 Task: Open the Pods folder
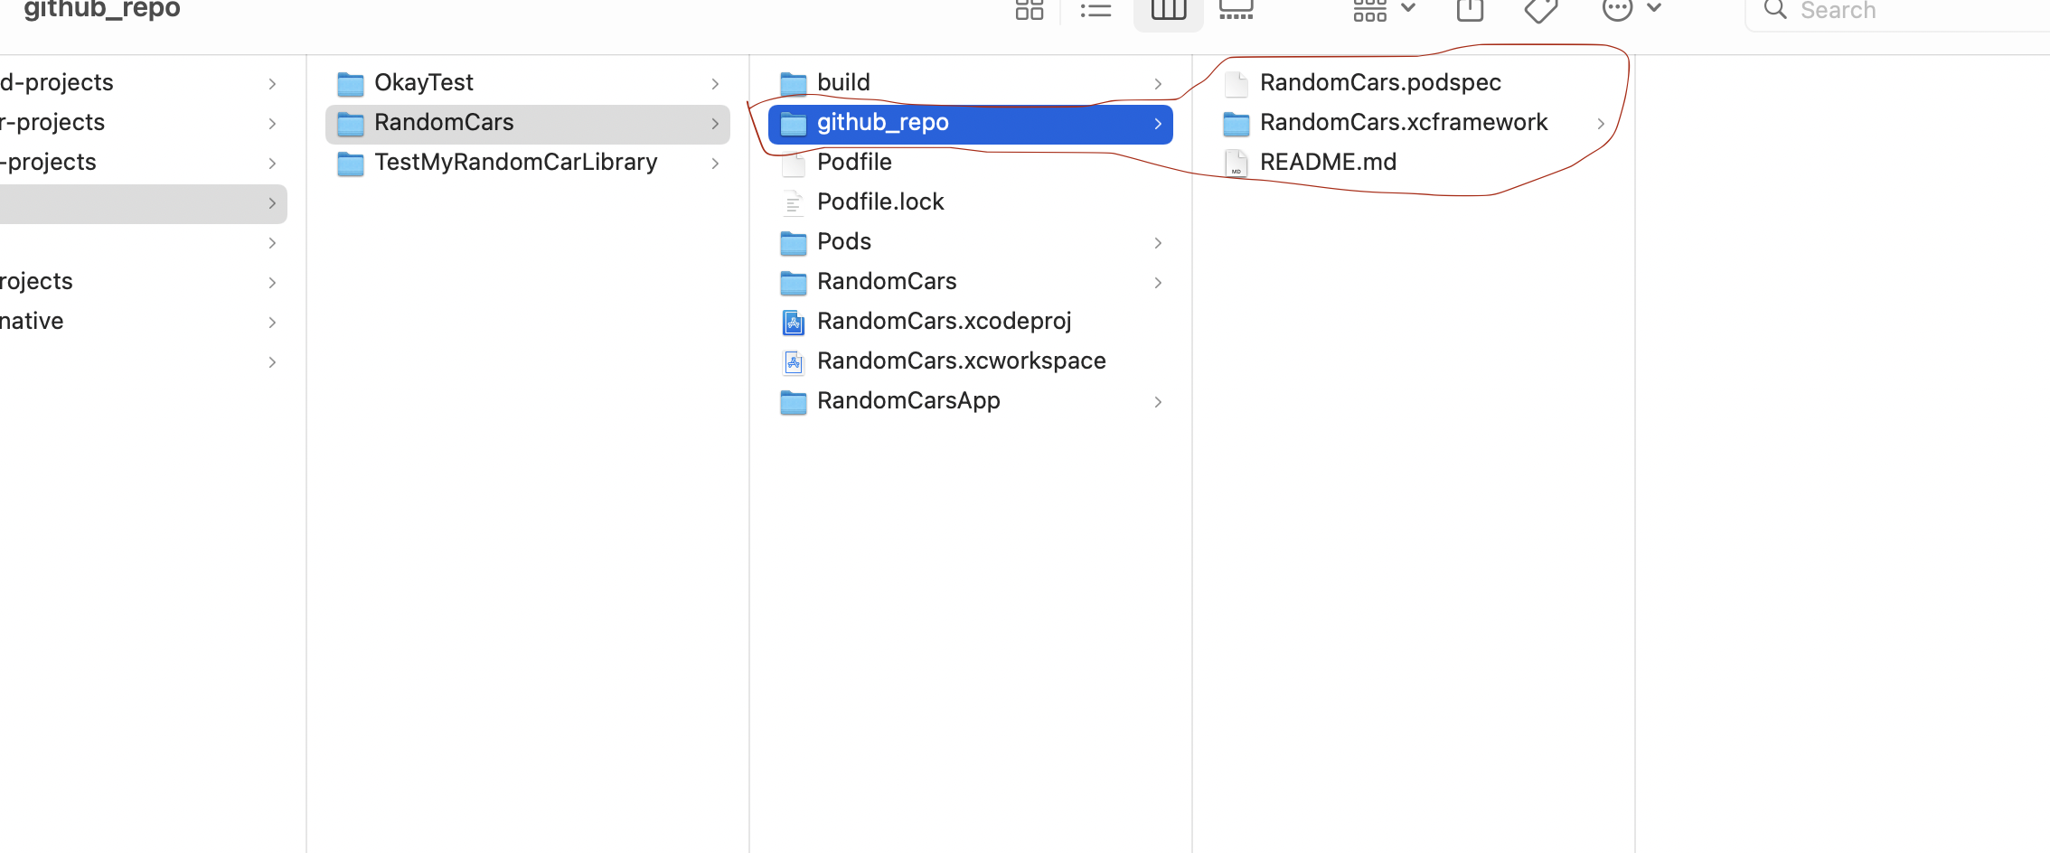(843, 242)
